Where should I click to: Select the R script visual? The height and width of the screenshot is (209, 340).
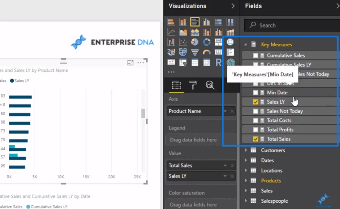218,62
